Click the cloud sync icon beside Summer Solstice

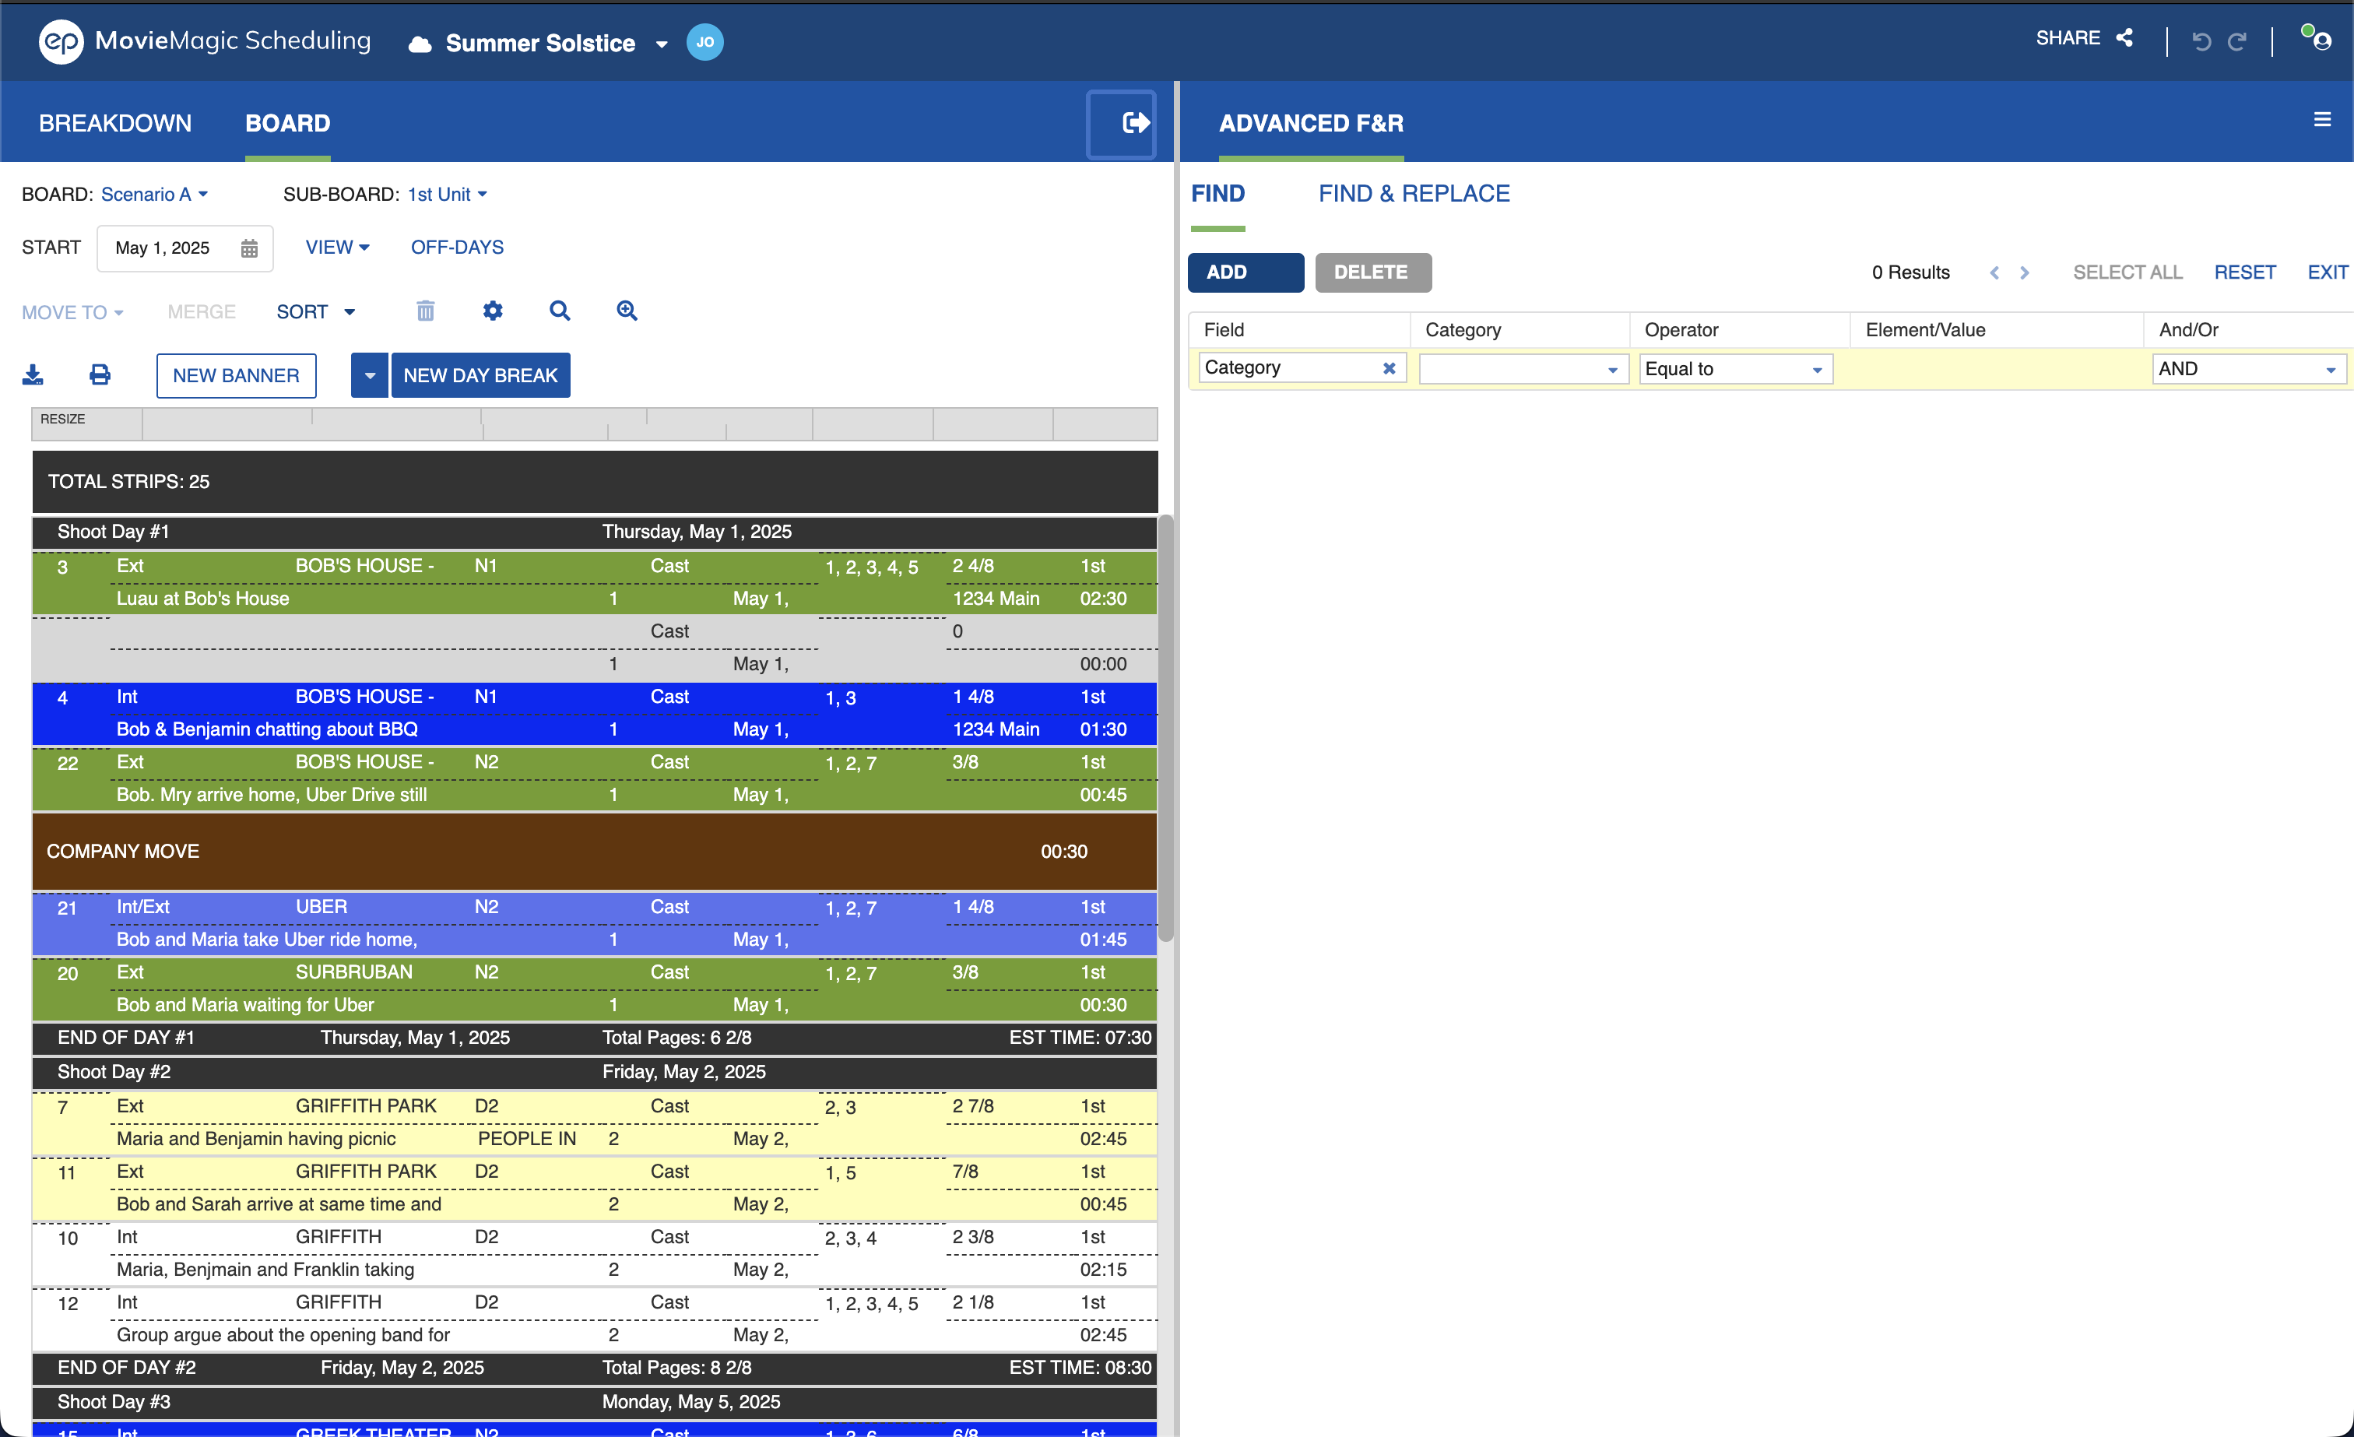(420, 44)
